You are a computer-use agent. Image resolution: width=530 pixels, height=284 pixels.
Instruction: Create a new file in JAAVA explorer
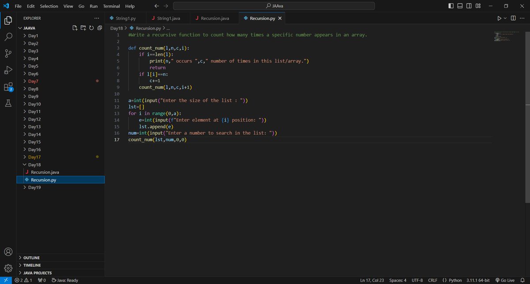[x=76, y=28]
